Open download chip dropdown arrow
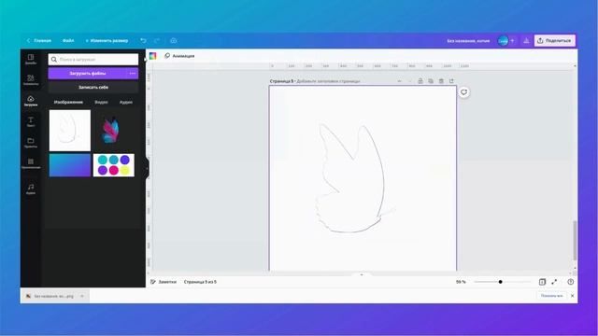Screen dimensions: 598x336 tap(82, 296)
